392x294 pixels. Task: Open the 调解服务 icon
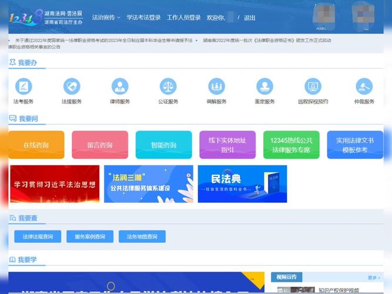point(216,87)
